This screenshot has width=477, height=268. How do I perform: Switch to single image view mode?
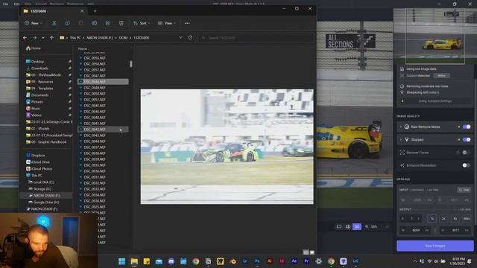tap(339, 226)
